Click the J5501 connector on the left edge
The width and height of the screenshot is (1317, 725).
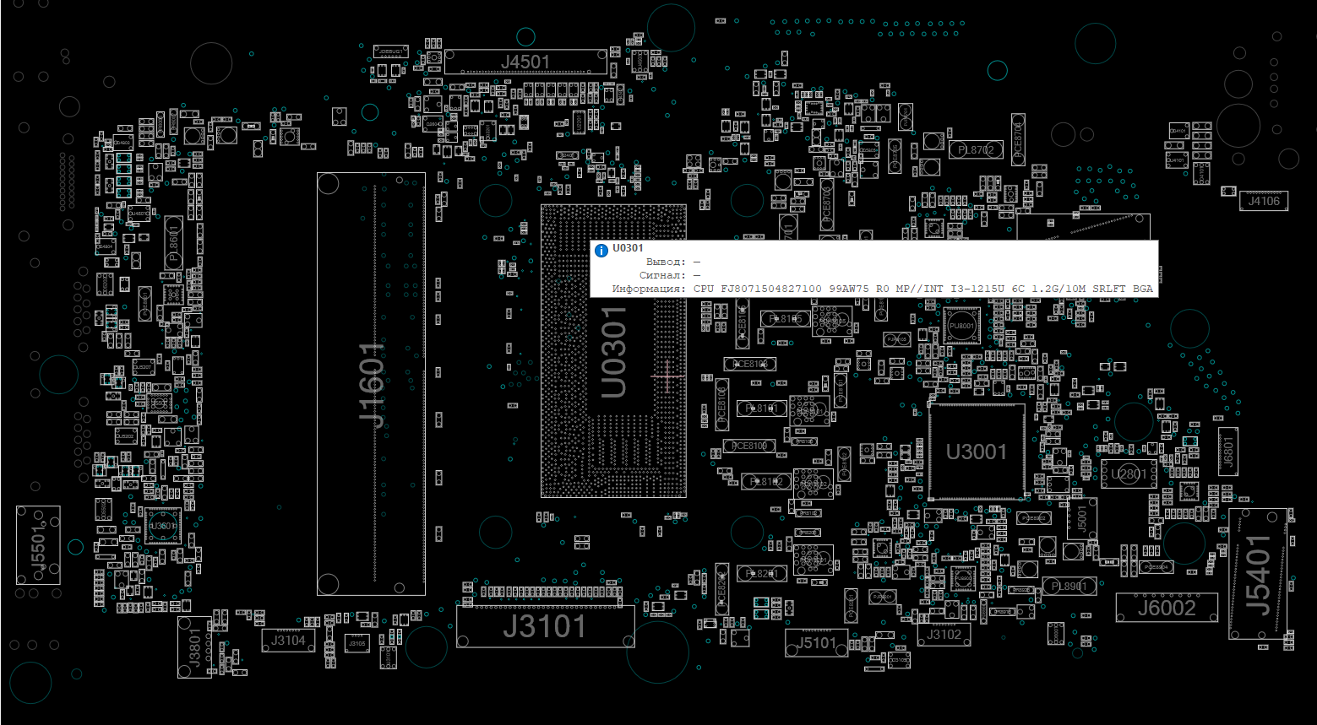click(x=38, y=545)
